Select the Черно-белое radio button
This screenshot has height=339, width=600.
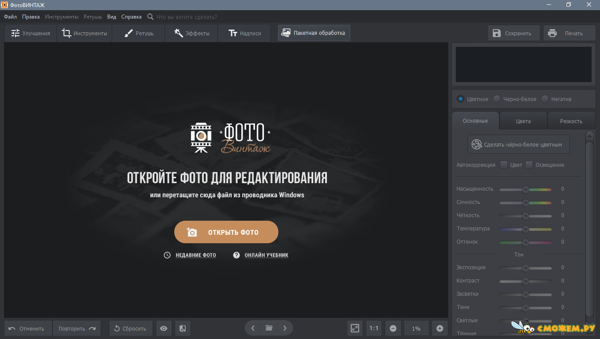497,99
